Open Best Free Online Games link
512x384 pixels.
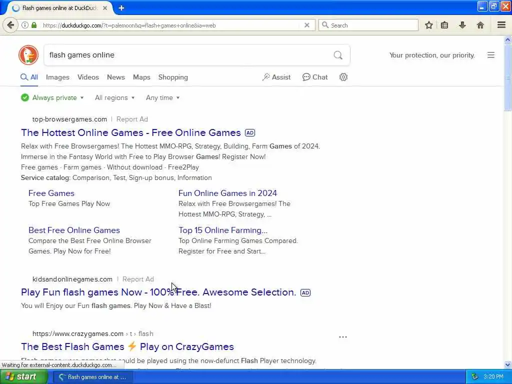(x=74, y=230)
